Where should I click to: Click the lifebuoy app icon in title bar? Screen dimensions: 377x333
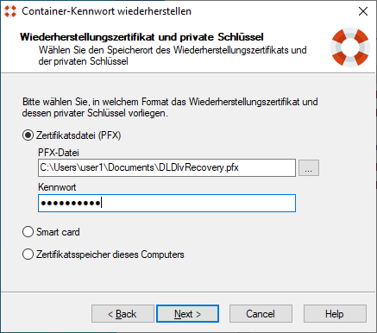[x=10, y=11]
